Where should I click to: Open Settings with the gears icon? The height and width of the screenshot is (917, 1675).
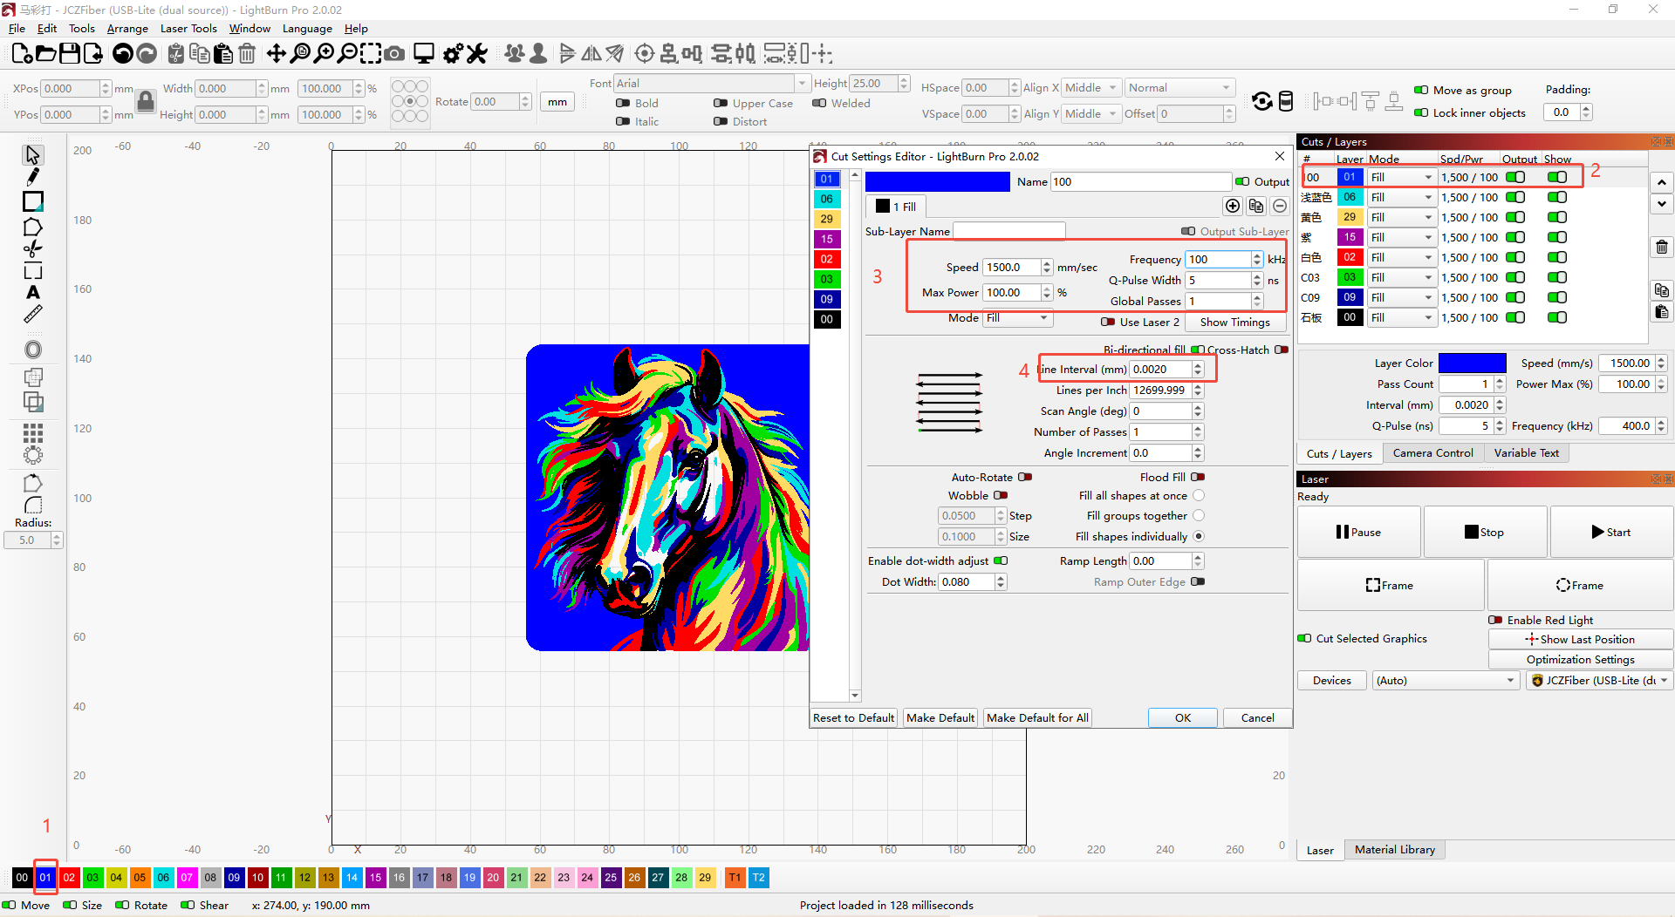click(x=453, y=54)
